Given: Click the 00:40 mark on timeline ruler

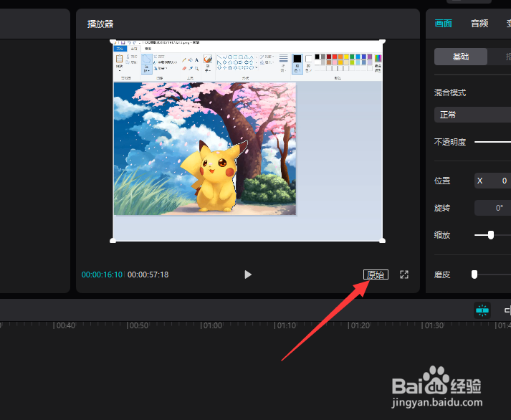Looking at the screenshot, I should coord(65,325).
